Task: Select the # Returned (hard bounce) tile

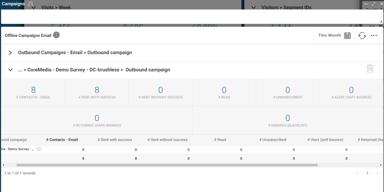Action: pos(97,121)
